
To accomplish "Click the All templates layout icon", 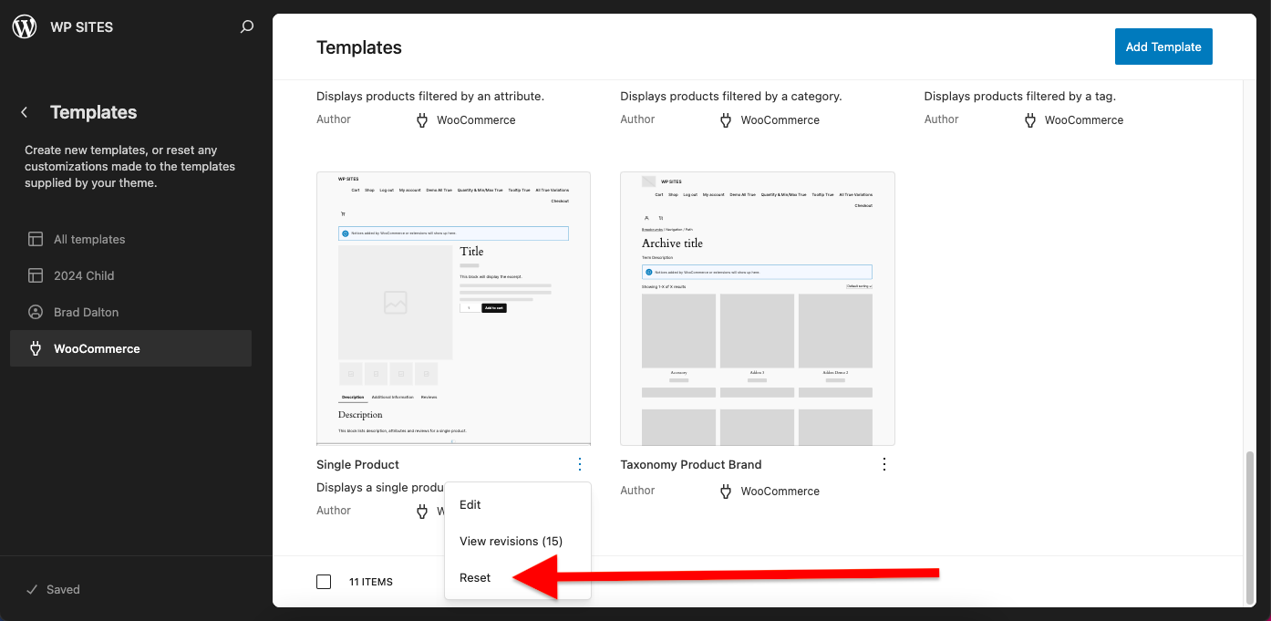I will [36, 239].
